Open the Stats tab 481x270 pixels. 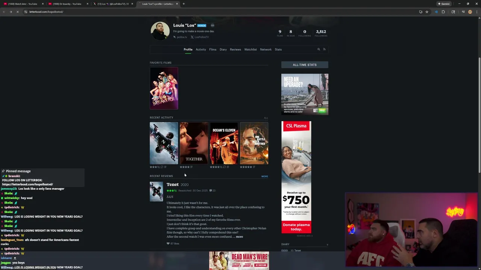point(278,49)
